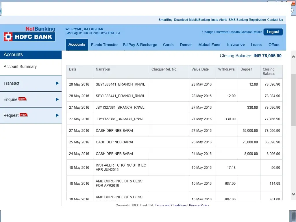This screenshot has height=222, width=296.
Task: Open the Change Password link
Action: tap(215, 32)
